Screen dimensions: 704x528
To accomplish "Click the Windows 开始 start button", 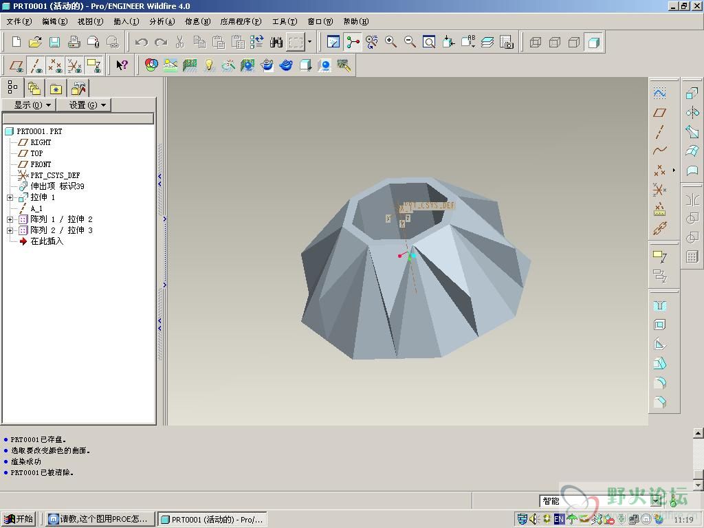I will tap(19, 519).
